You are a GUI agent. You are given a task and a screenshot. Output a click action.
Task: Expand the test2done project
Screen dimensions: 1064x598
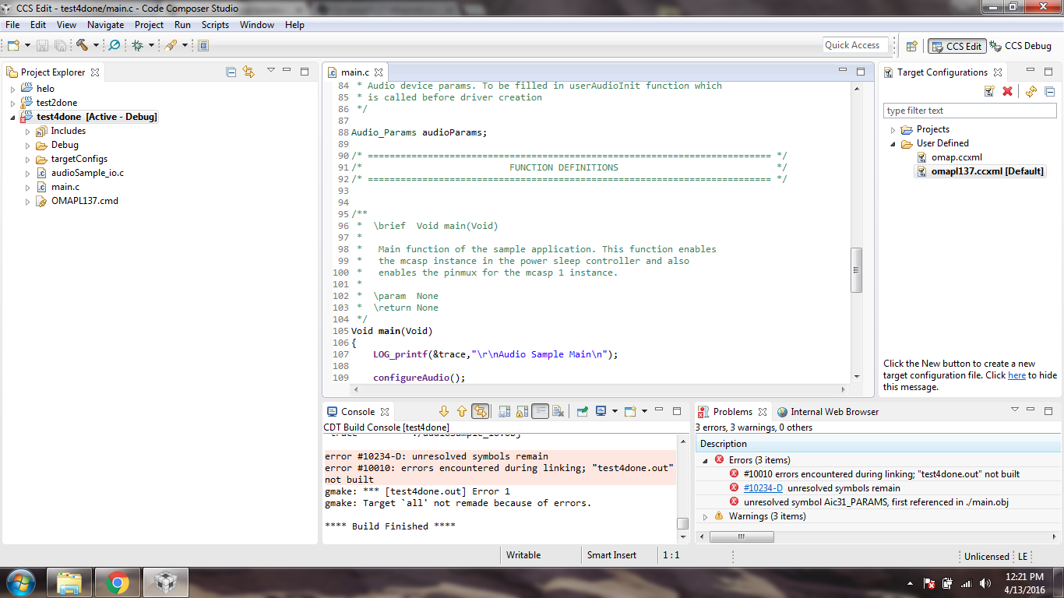click(x=12, y=103)
